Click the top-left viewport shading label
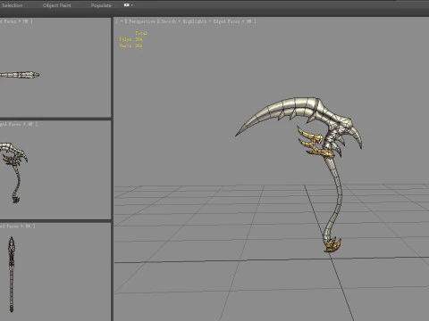This screenshot has height=321, width=429. pos(16,21)
